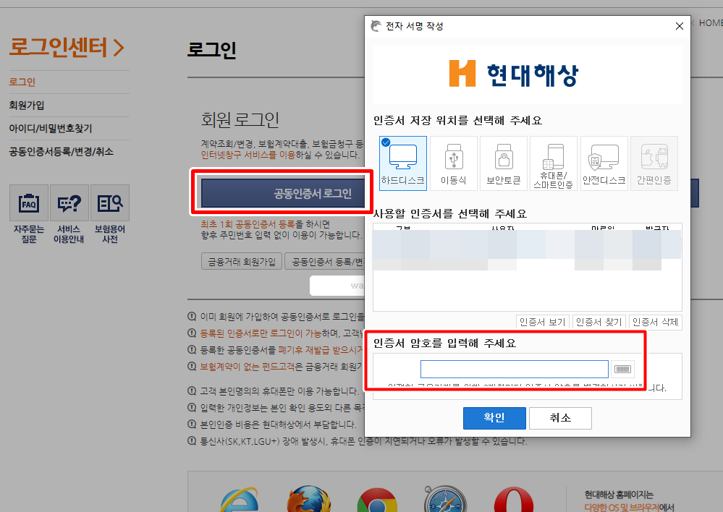The height and width of the screenshot is (512, 723).
Task: Click 공동인증서 로그인 button
Action: 283,193
